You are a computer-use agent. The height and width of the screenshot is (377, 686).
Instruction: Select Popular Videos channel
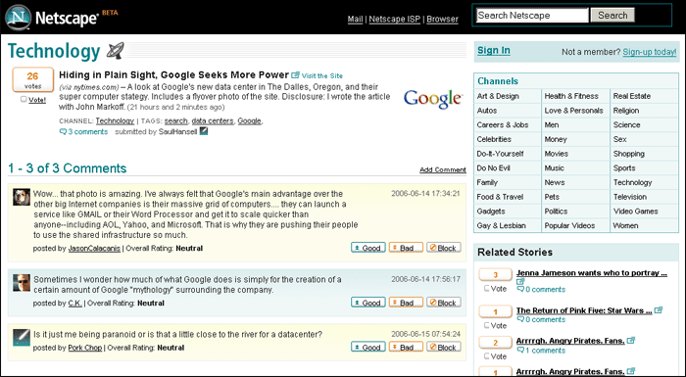[x=569, y=225]
